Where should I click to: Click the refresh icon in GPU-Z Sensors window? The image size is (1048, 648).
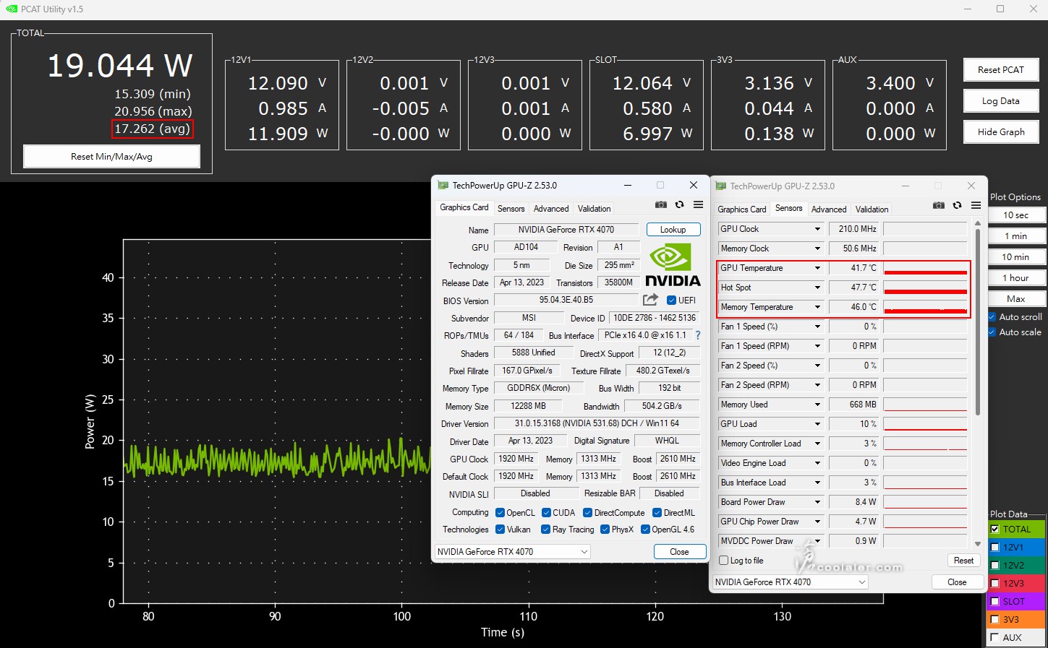click(957, 206)
